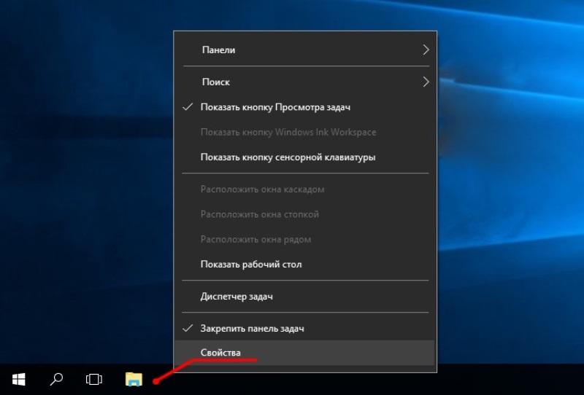584x395 pixels.
Task: Toggle Показать кнопку Просмотра задач
Action: tap(305, 107)
